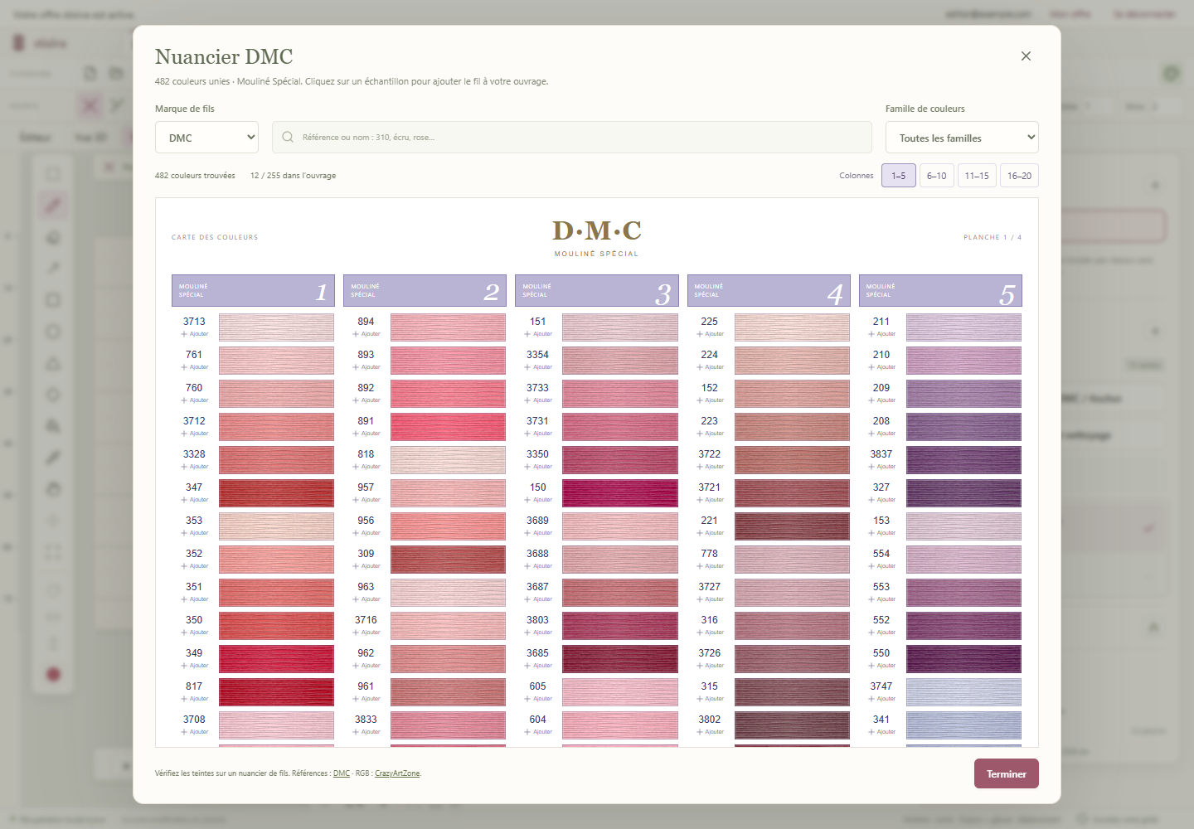1194x829 pixels.
Task: Show columns 1–5
Action: pyautogui.click(x=899, y=176)
